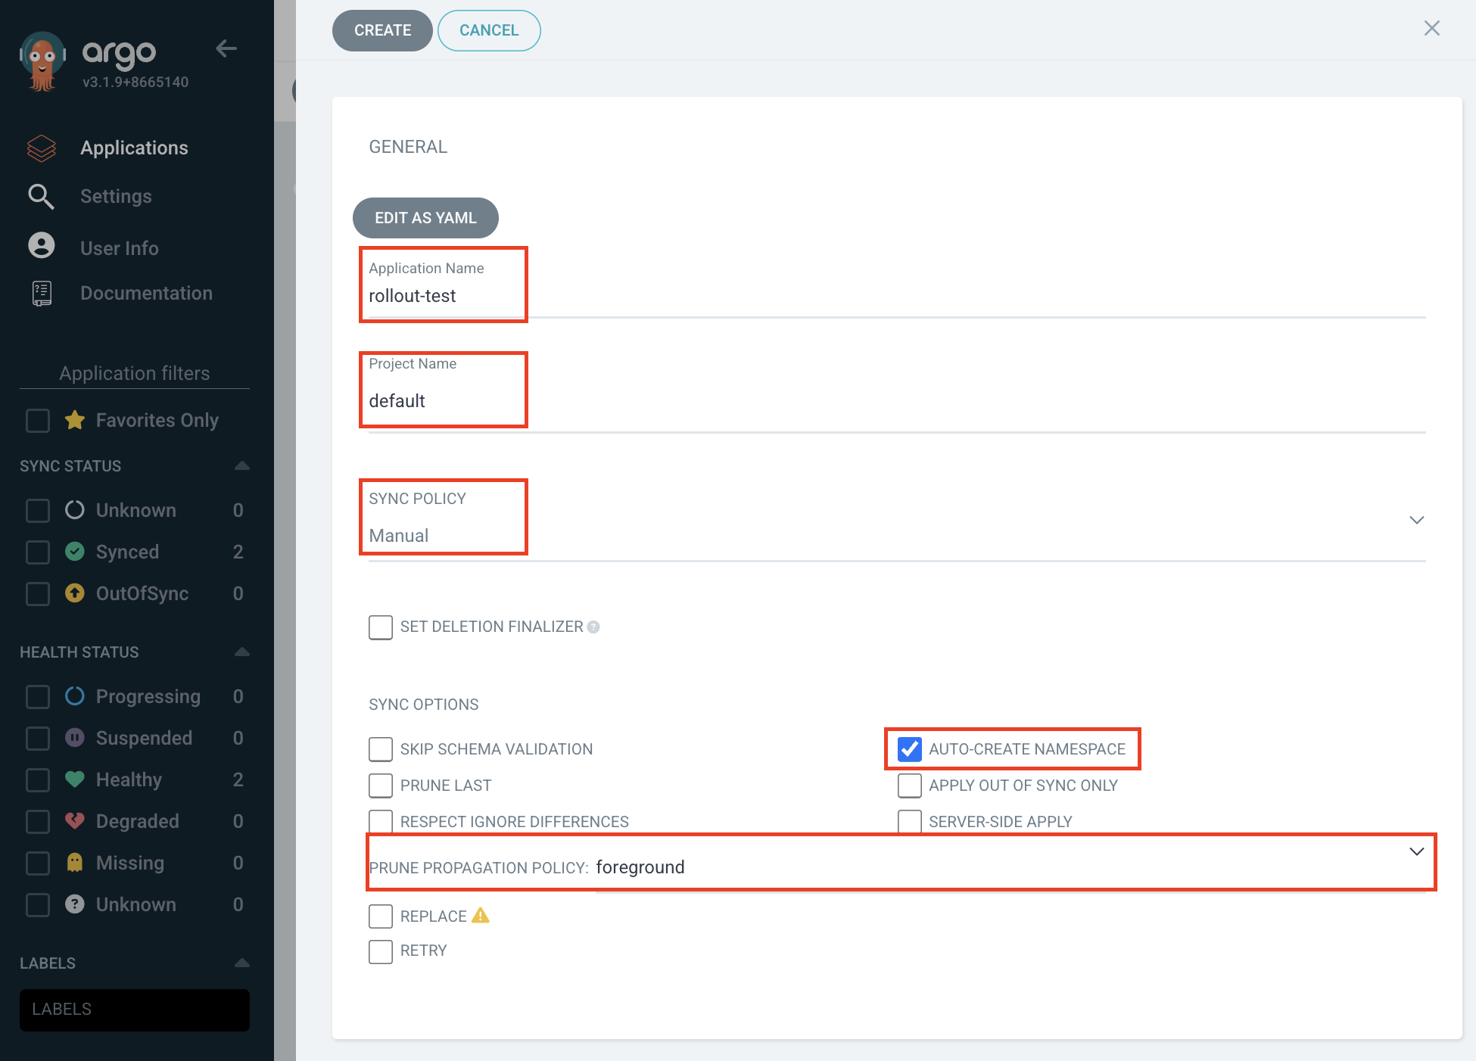The image size is (1476, 1061).
Task: Click the Argo octopus logo
Action: tap(42, 61)
